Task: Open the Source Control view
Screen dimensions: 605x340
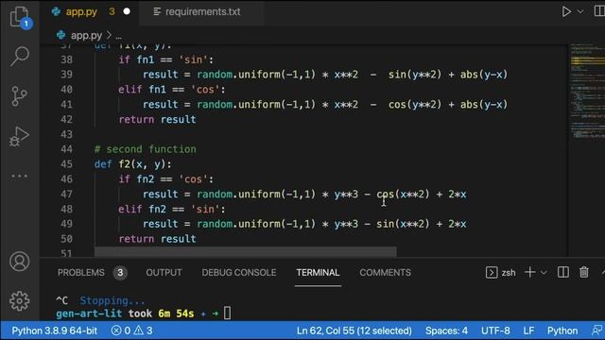Action: pos(19,95)
